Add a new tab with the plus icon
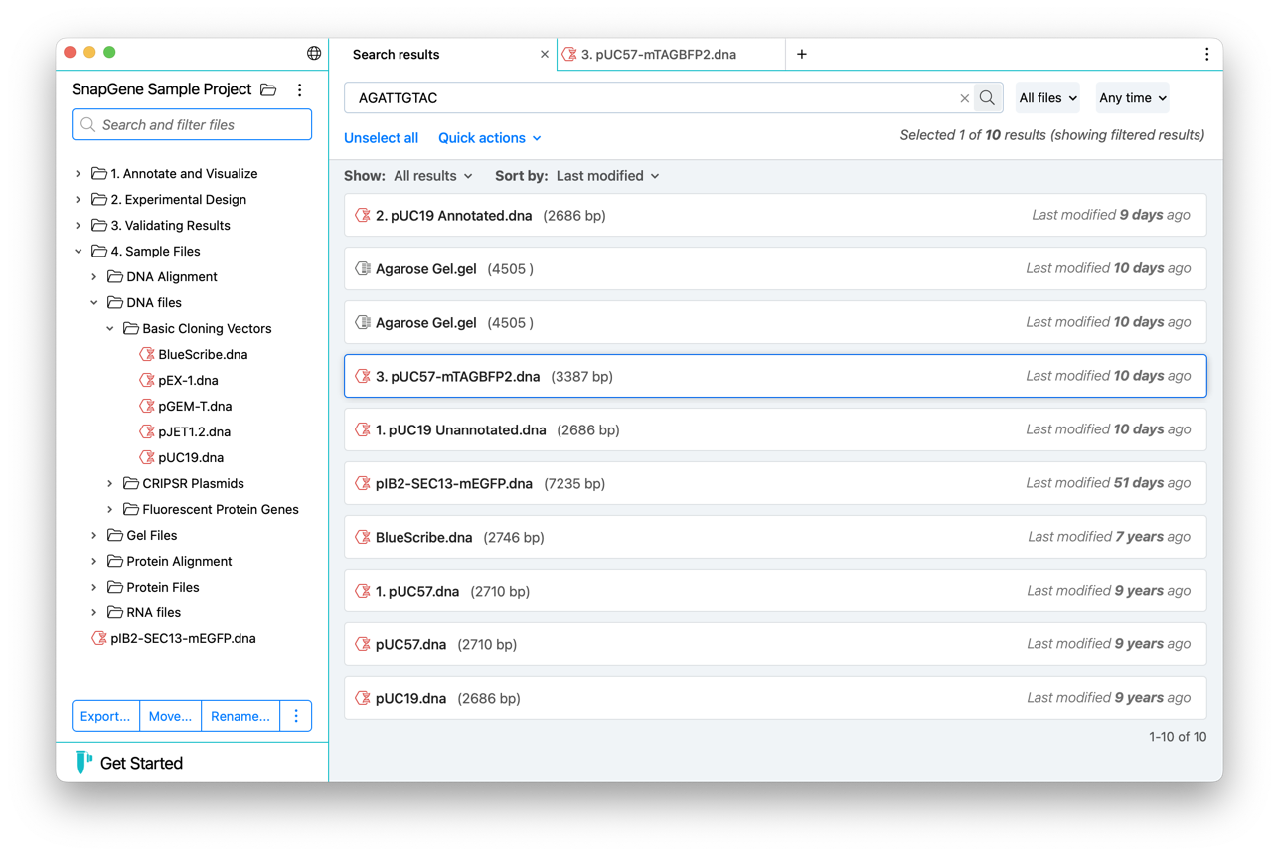Screen dimensions: 1279x856 pos(802,54)
